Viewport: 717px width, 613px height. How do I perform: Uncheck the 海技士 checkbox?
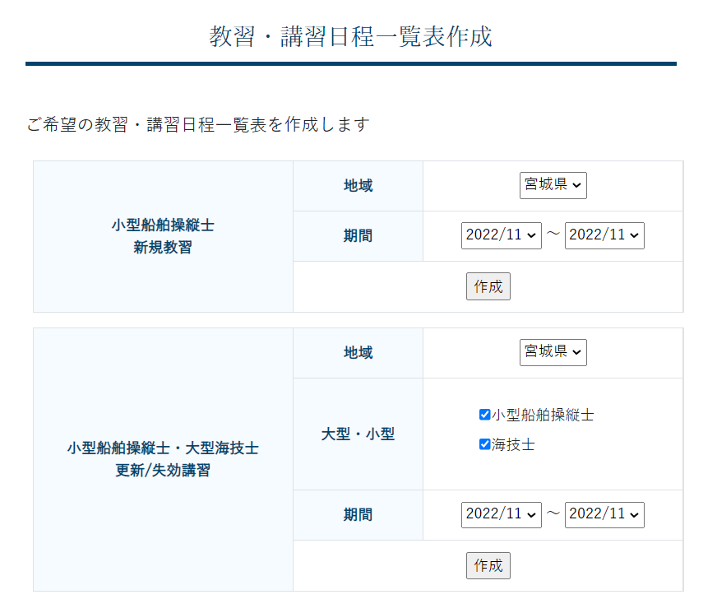pyautogui.click(x=484, y=444)
